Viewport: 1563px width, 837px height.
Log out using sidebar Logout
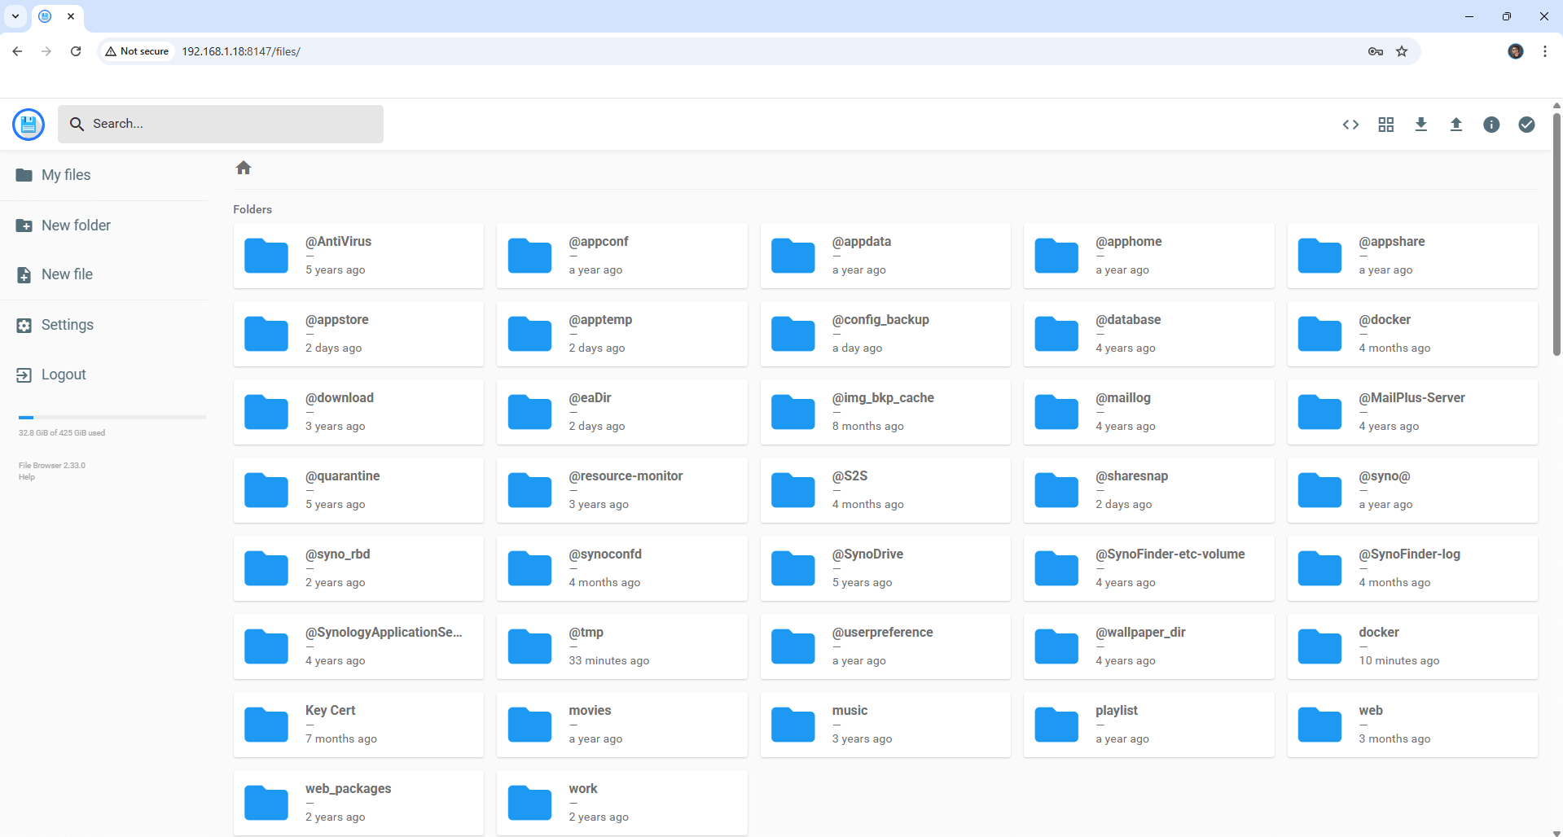pyautogui.click(x=63, y=375)
